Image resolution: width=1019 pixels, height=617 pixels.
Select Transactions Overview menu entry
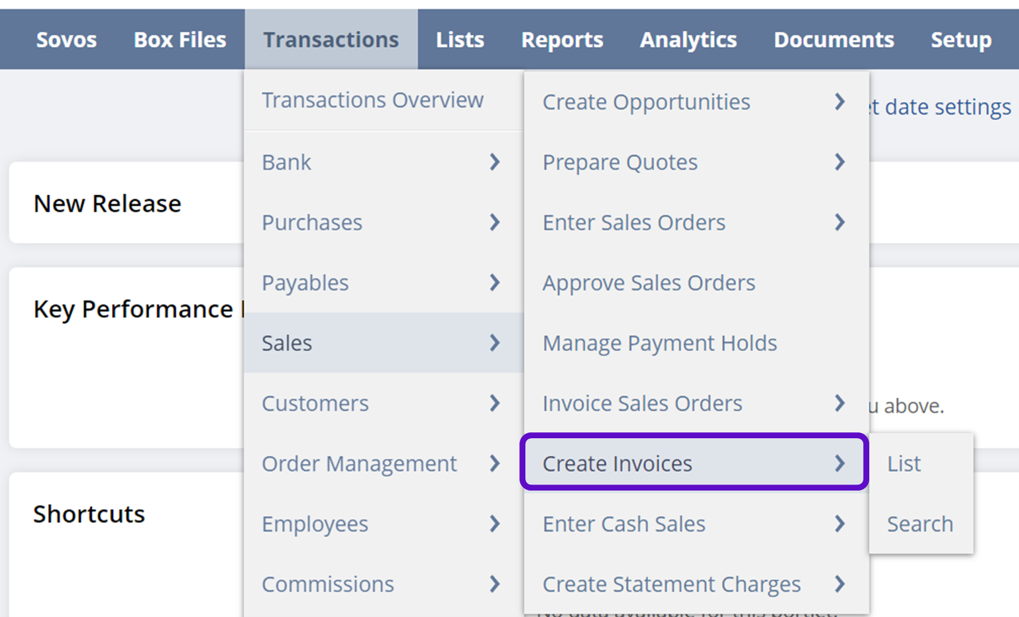372,100
